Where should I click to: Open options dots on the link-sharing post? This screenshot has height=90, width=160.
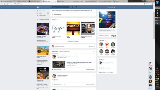(x=94, y=56)
